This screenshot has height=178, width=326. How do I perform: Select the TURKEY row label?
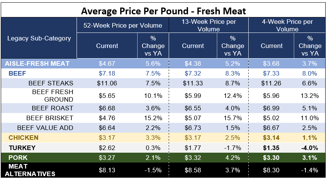click(22, 148)
